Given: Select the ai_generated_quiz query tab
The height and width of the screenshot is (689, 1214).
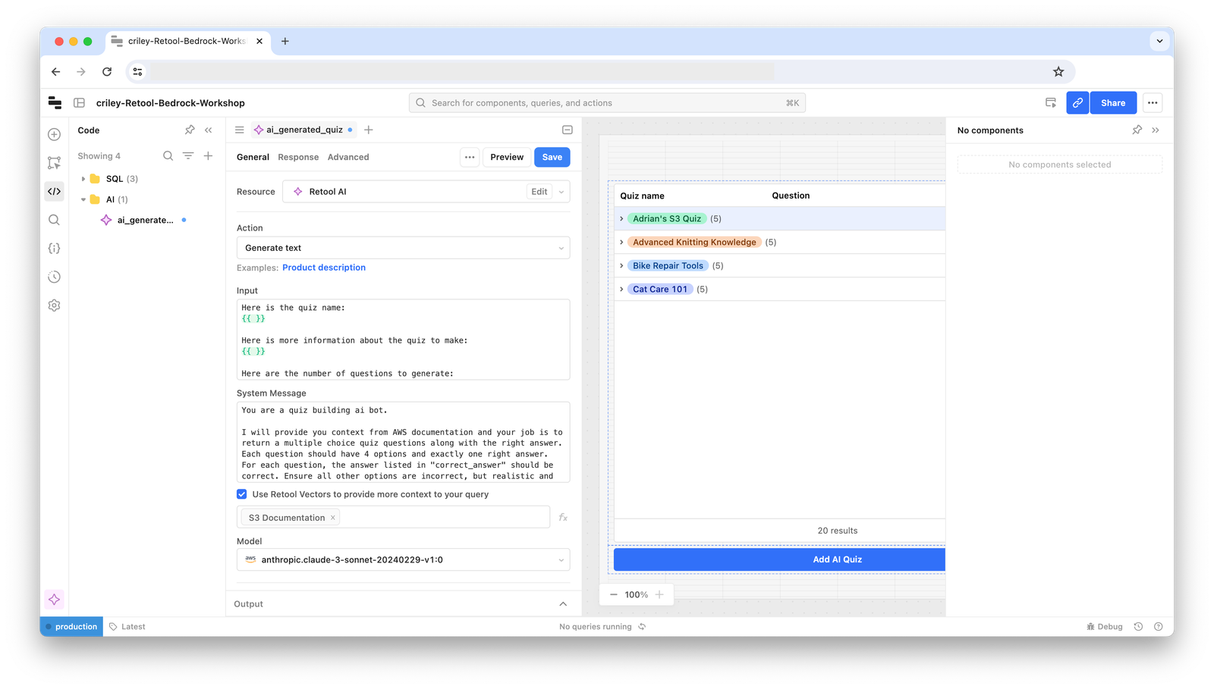Looking at the screenshot, I should [303, 130].
